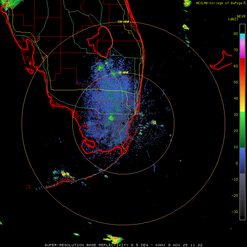Viewport: 247px width, 247px height.
Task: Click the 50 NMI range ring label
Action: click(x=123, y=73)
